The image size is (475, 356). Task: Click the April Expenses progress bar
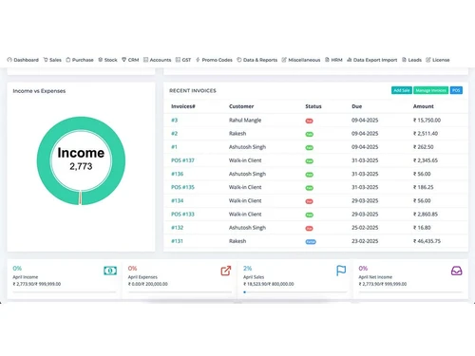tap(180, 292)
